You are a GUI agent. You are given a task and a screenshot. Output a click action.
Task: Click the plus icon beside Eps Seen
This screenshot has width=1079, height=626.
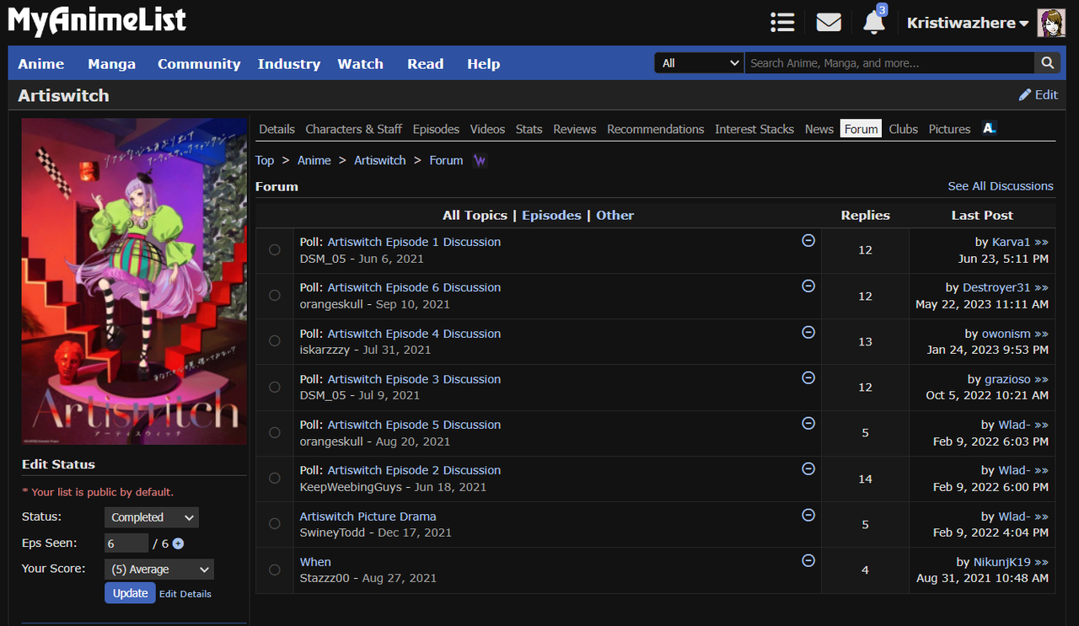178,543
